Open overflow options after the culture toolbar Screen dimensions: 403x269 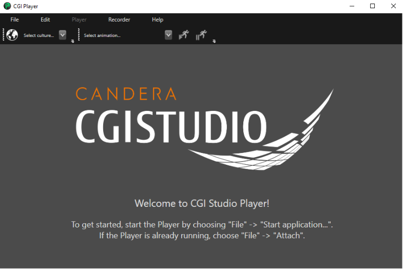pyautogui.click(x=73, y=41)
